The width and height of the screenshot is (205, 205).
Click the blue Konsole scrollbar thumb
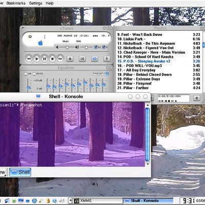148,134
